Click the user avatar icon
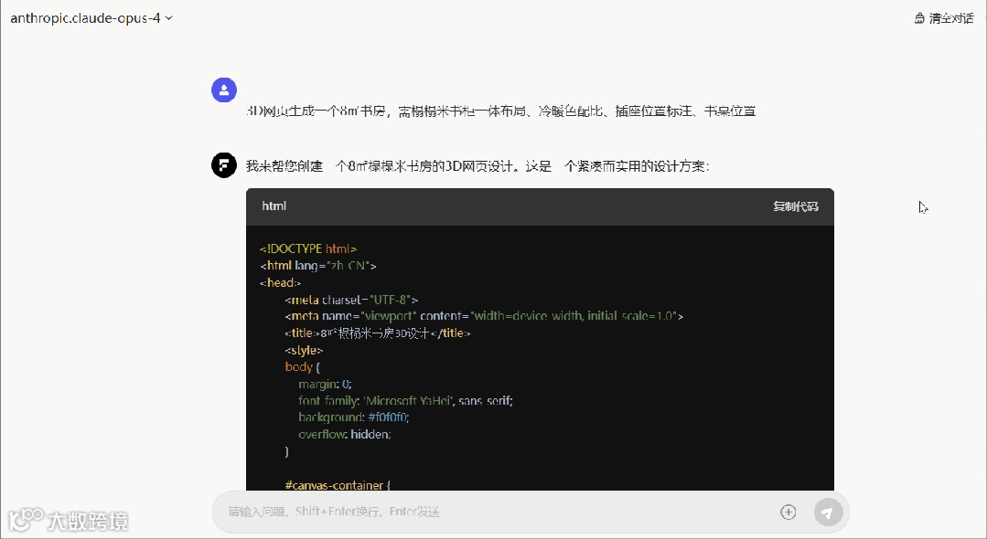Screen dimensions: 987x539 tap(224, 90)
